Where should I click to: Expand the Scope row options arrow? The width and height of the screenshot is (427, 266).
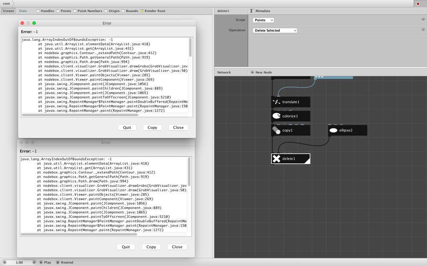[423, 19]
